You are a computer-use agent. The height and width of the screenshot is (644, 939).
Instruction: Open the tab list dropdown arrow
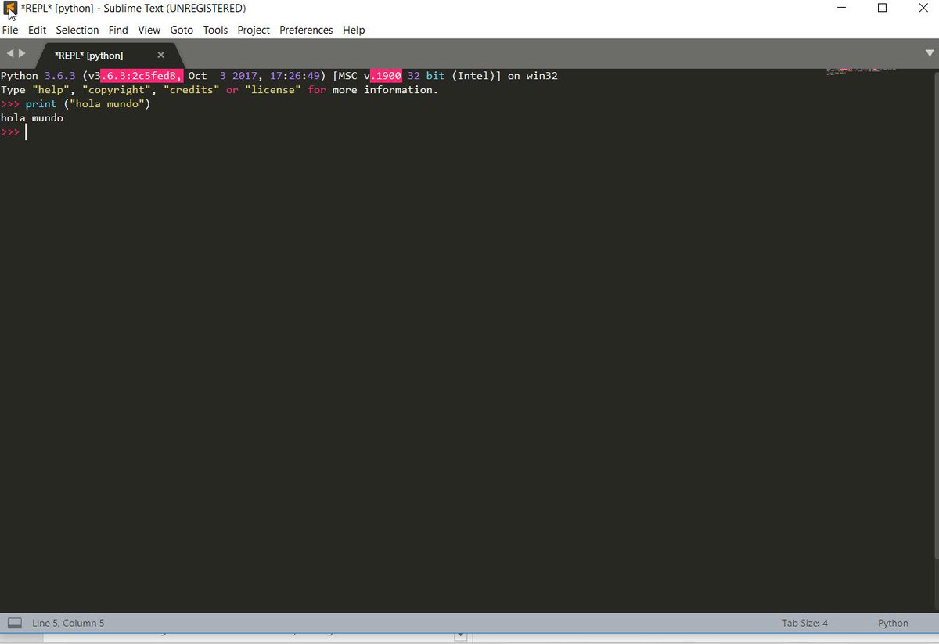[x=930, y=53]
